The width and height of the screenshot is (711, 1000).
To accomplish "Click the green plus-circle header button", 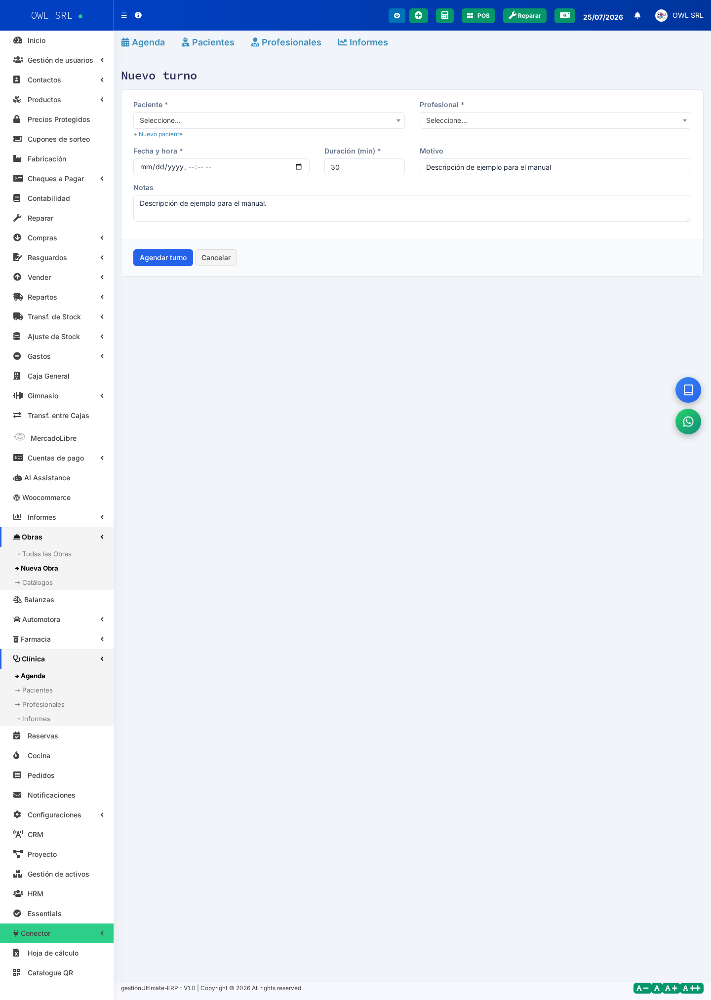I will click(419, 16).
